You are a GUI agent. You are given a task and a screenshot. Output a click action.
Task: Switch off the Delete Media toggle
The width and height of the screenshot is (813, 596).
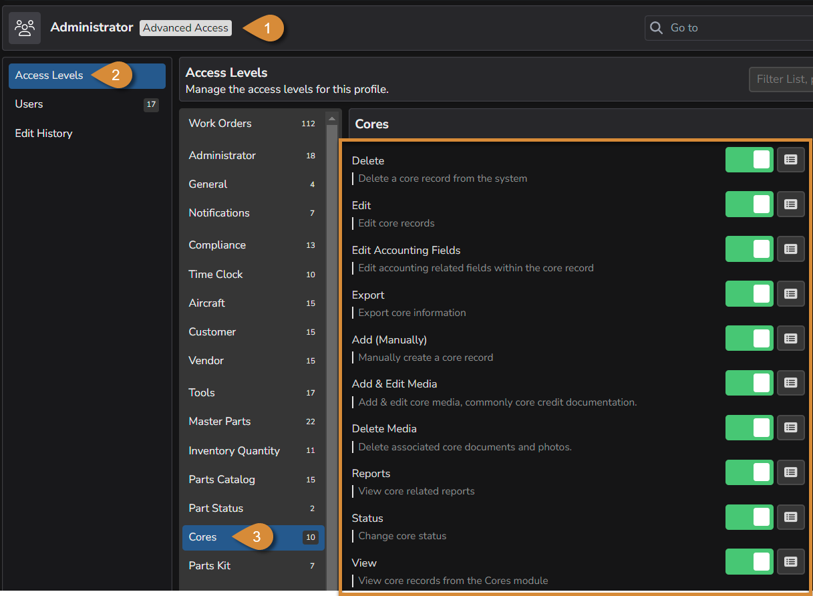coord(749,428)
